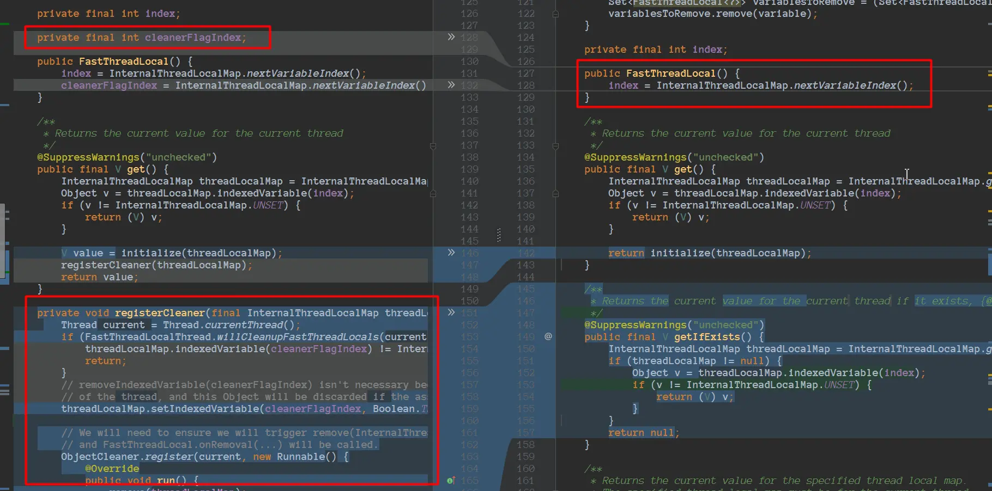Click 'private final int index;' in the left pane
This screenshot has height=491, width=992.
point(108,14)
